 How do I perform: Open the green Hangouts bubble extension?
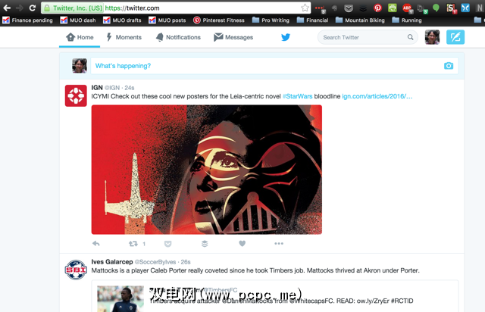click(x=436, y=8)
